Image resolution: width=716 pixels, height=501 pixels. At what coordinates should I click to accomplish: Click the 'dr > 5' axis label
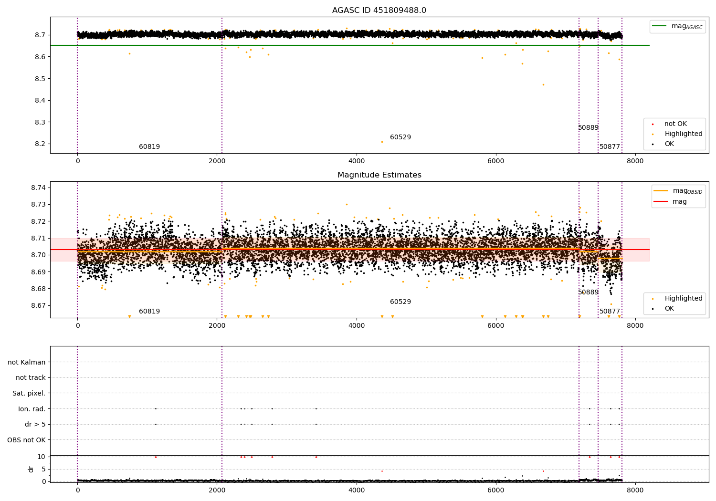[35, 425]
